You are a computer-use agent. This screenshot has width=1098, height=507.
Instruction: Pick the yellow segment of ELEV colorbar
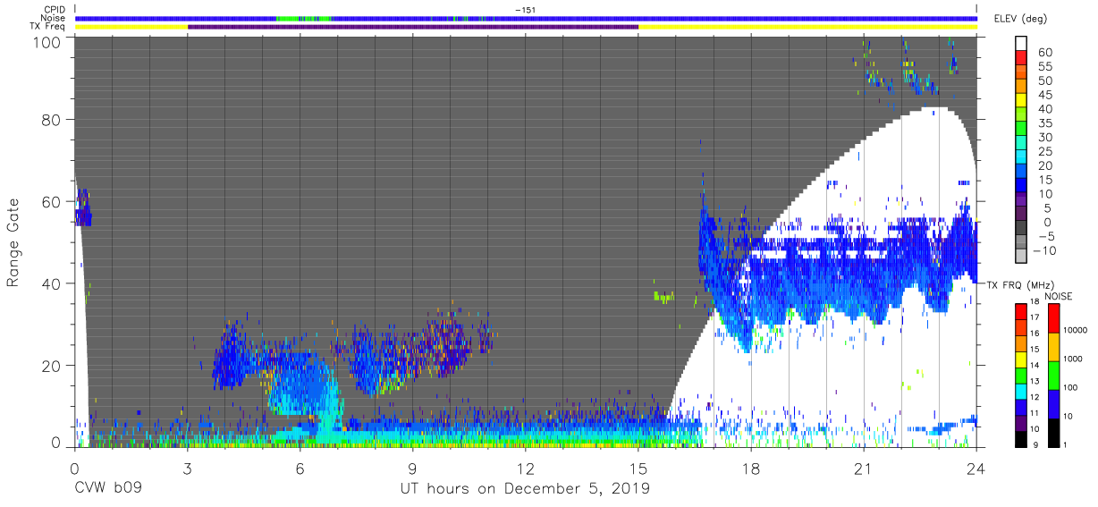[1023, 100]
